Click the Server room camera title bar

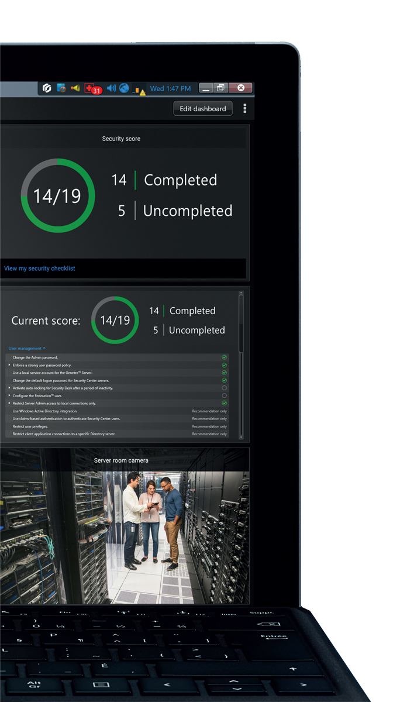(125, 460)
